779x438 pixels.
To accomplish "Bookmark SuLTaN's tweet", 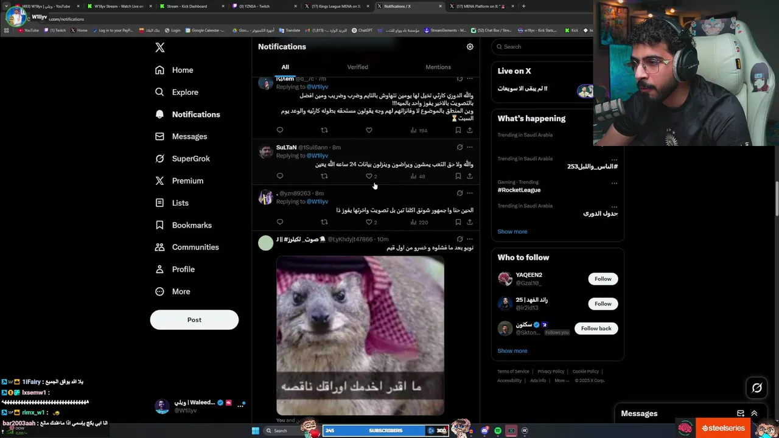I will 458,176.
